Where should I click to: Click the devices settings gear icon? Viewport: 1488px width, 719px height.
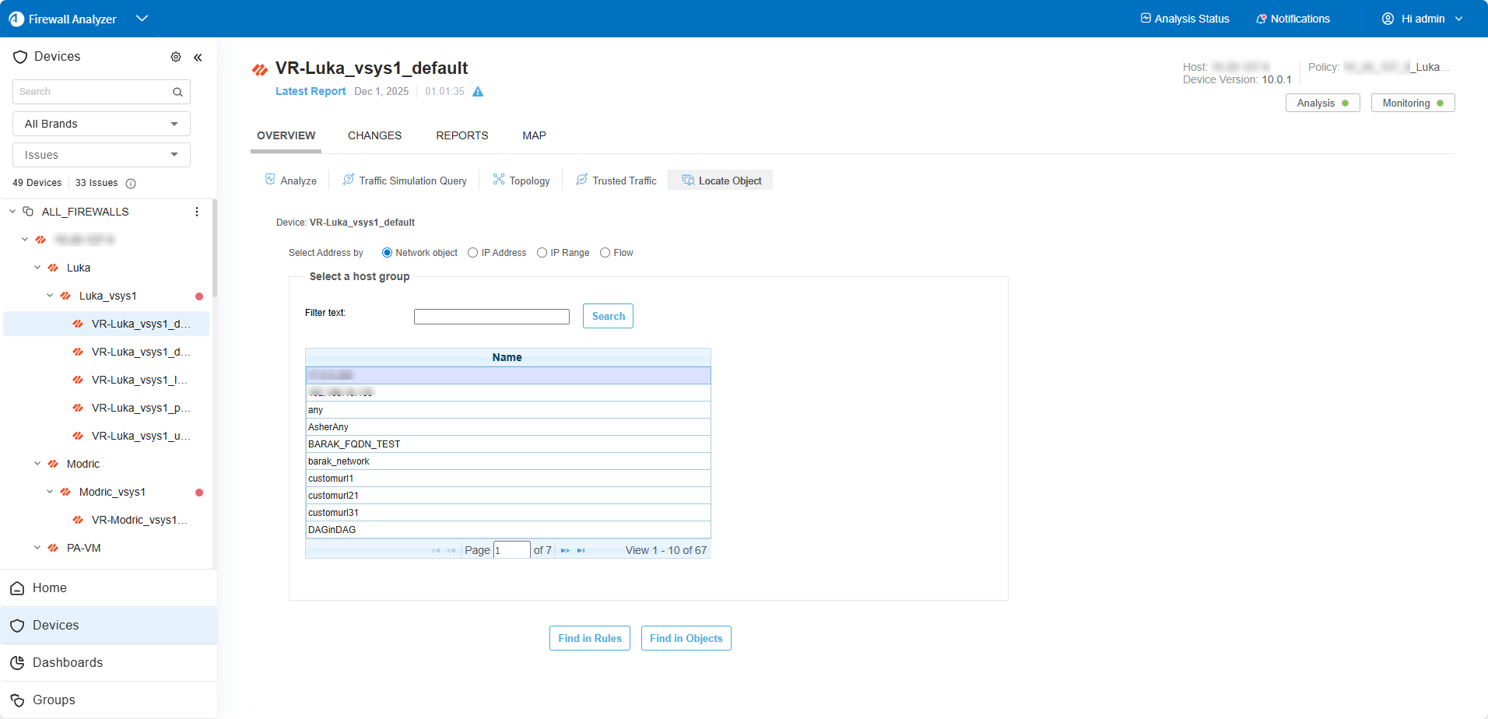coord(176,57)
